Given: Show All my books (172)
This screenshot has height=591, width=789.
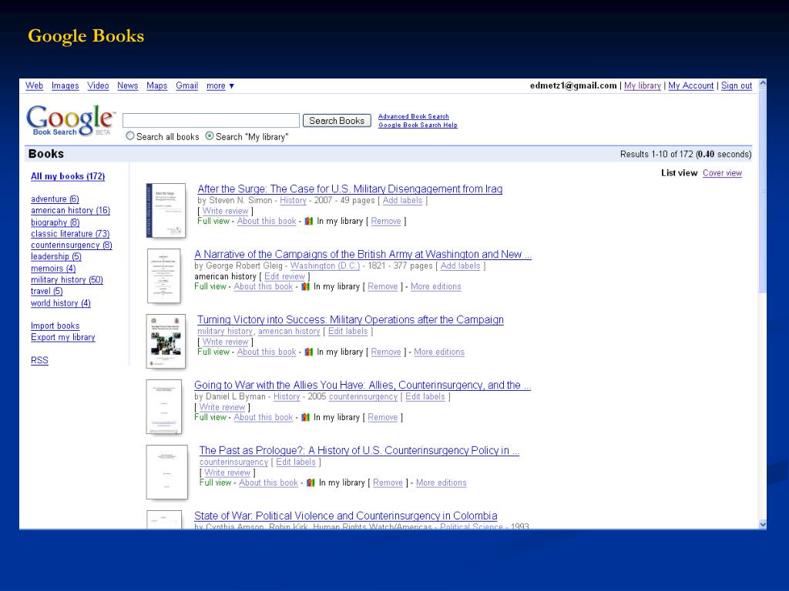Looking at the screenshot, I should (x=68, y=176).
